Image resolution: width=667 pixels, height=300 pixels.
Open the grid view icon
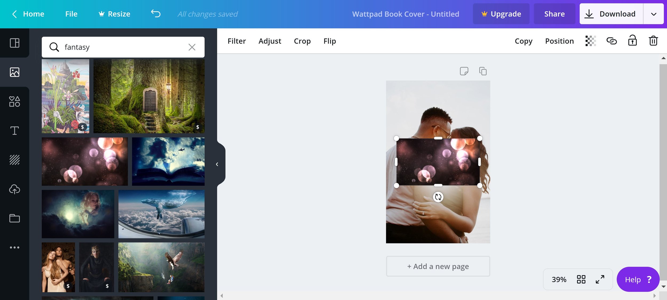581,279
